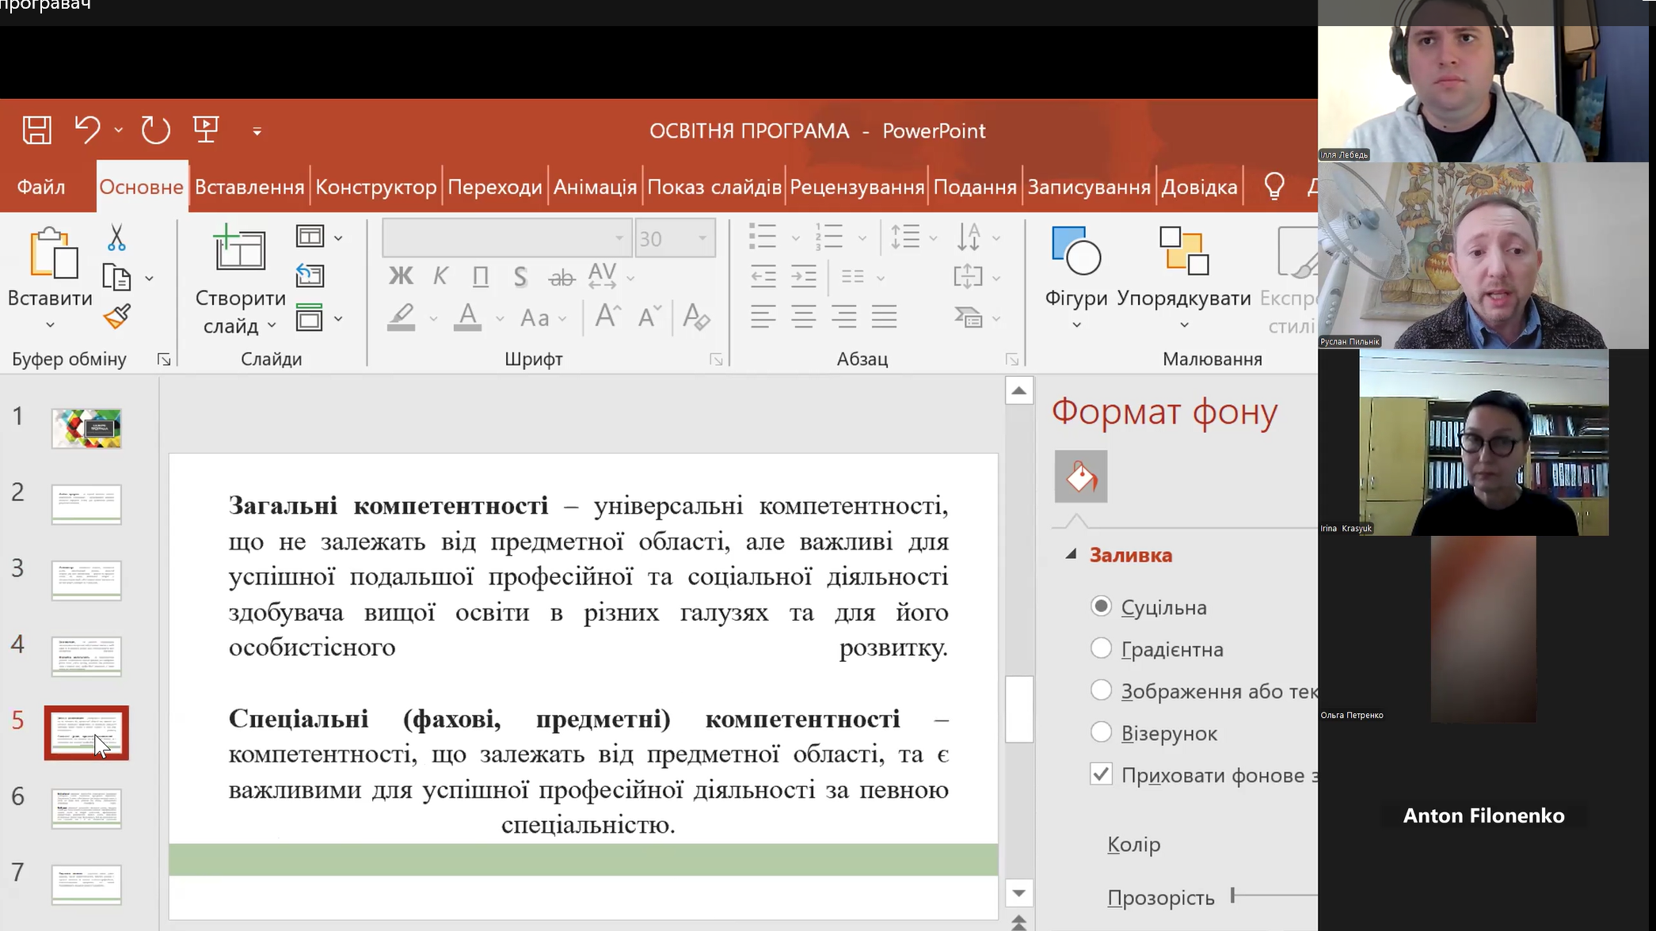The image size is (1656, 931).
Task: Click Створити слайд button
Action: [240, 279]
